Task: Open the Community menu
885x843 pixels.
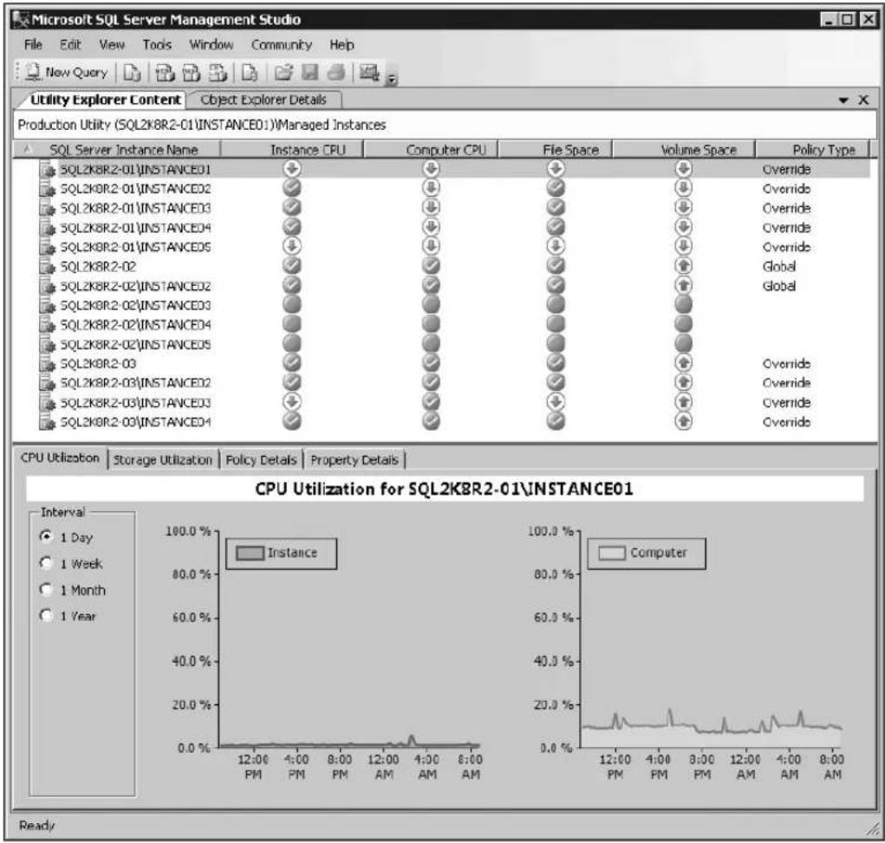Action: click(281, 44)
